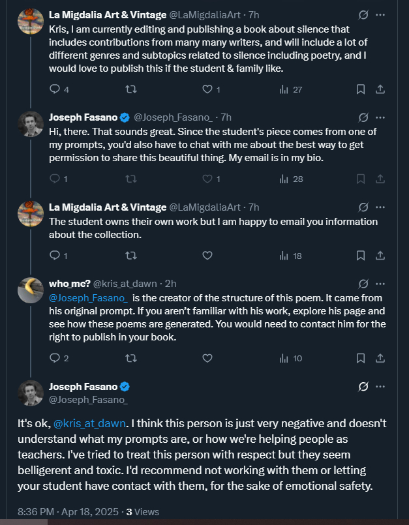
Task: Like the who_me? tweet about poem structure
Action: pyautogui.click(x=207, y=358)
